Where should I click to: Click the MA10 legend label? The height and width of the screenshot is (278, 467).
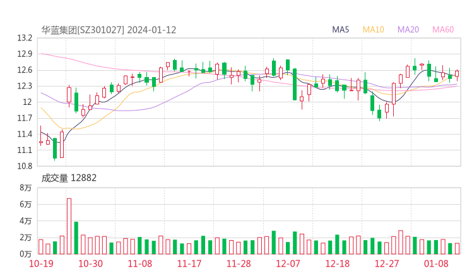[373, 30]
